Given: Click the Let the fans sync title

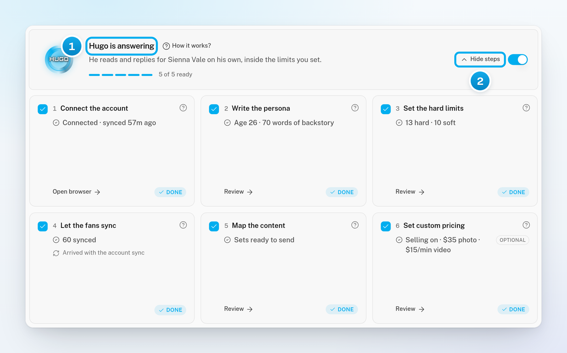Looking at the screenshot, I should [88, 226].
